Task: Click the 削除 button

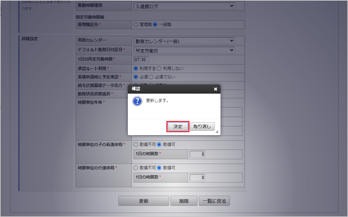Action: coord(184,201)
